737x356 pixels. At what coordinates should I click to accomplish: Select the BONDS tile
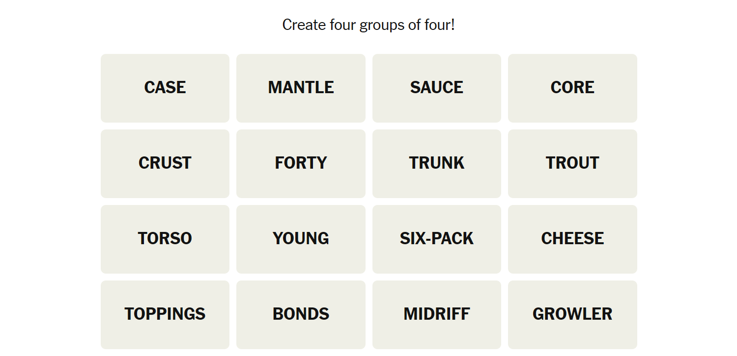[x=301, y=315]
